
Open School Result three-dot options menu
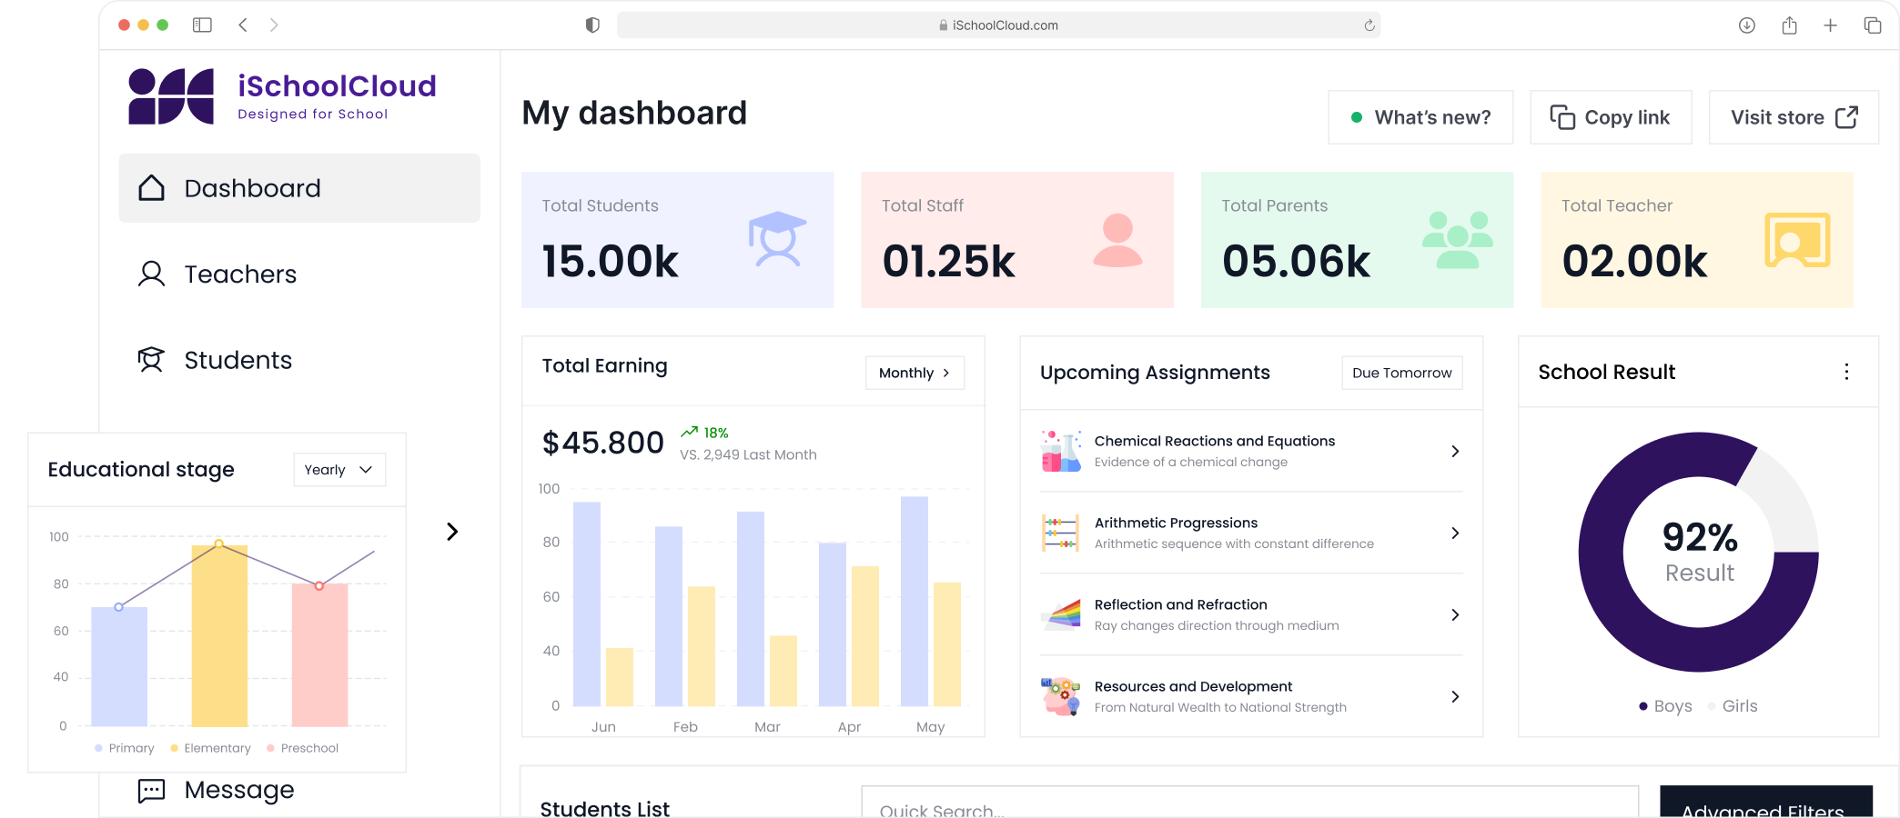click(x=1845, y=372)
